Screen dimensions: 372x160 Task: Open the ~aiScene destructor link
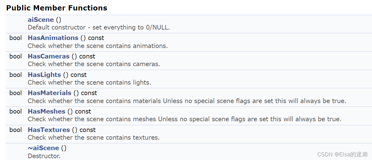pyautogui.click(x=43, y=148)
